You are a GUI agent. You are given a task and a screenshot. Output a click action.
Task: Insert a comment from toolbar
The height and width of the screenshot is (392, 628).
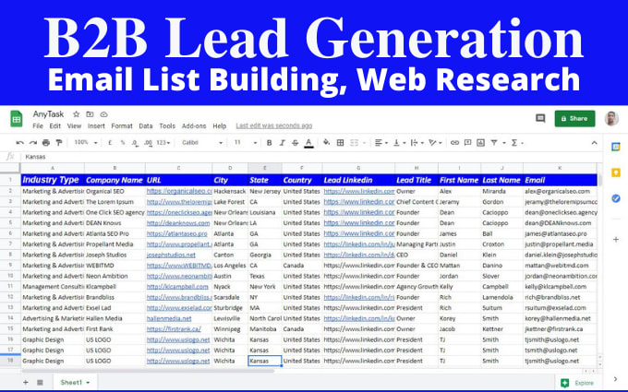coord(467,143)
